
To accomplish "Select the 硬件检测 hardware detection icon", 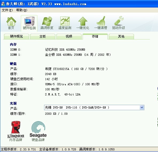I will (x=29, y=23).
